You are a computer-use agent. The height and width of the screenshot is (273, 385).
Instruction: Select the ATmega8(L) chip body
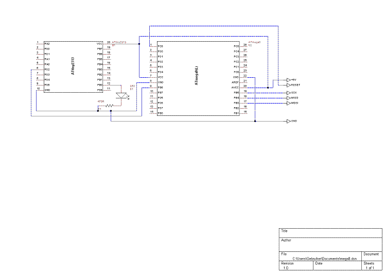(197, 77)
